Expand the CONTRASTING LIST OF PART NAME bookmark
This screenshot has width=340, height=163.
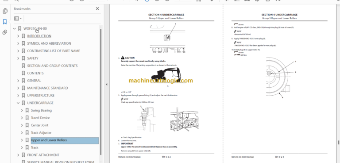pyautogui.click(x=18, y=51)
